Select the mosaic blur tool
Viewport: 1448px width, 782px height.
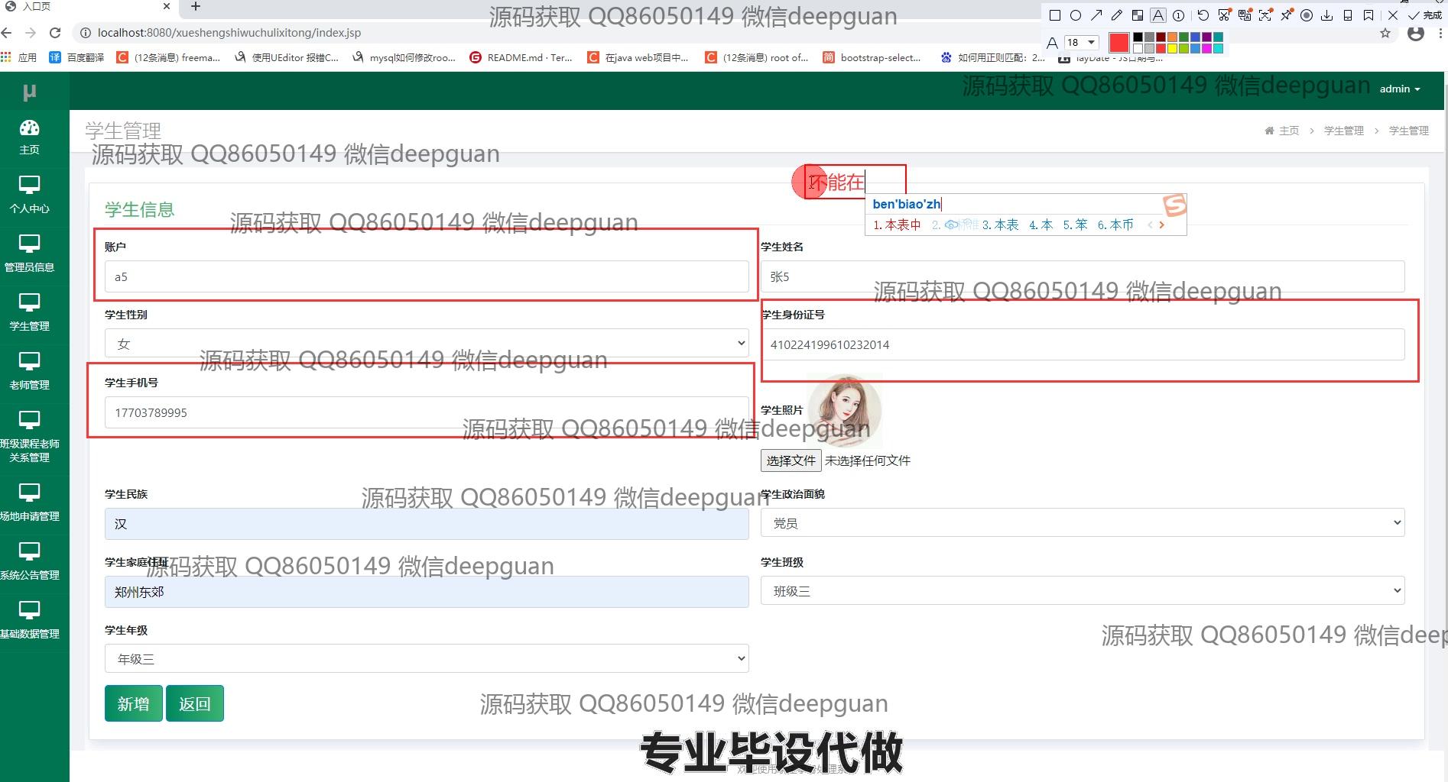coord(1138,15)
